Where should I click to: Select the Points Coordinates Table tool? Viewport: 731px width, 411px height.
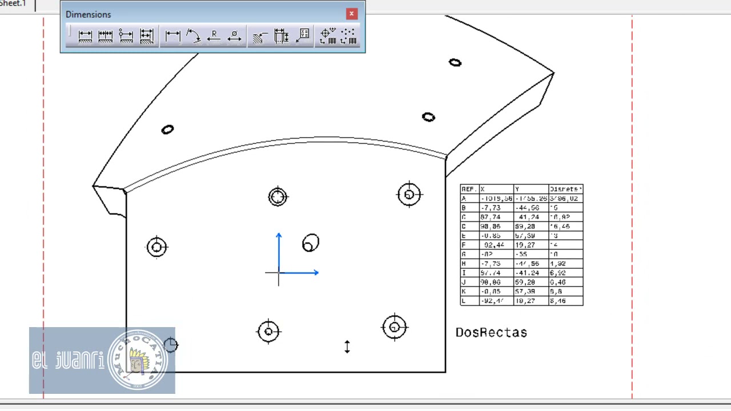coord(348,37)
